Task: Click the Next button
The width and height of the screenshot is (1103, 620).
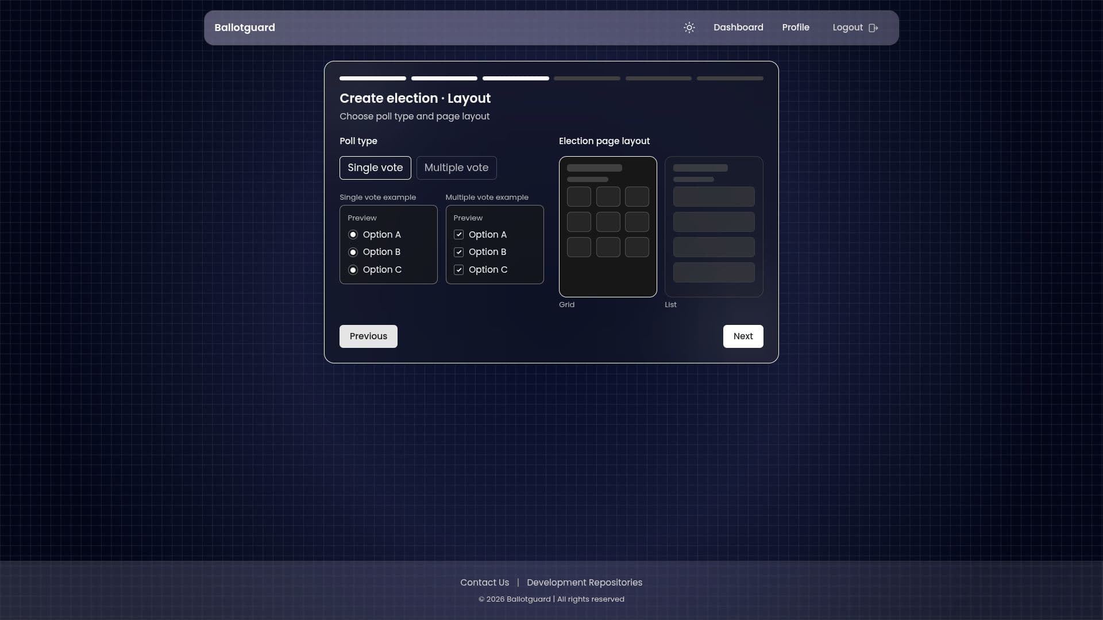Action: pyautogui.click(x=743, y=336)
